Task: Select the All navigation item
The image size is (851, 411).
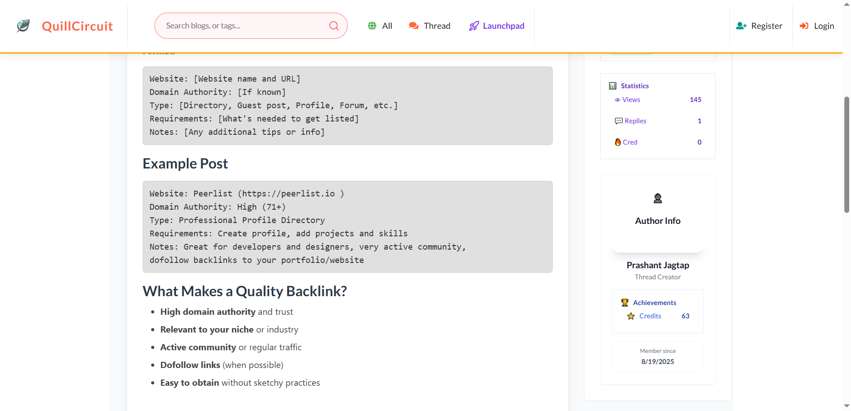Action: (380, 26)
